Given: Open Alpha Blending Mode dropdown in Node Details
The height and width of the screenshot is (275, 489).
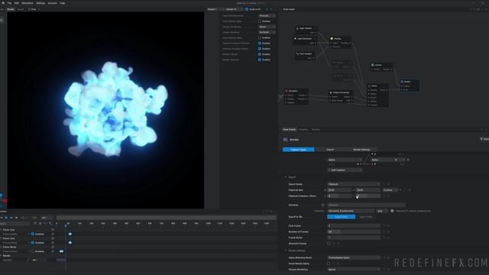Looking at the screenshot, I should point(354,258).
